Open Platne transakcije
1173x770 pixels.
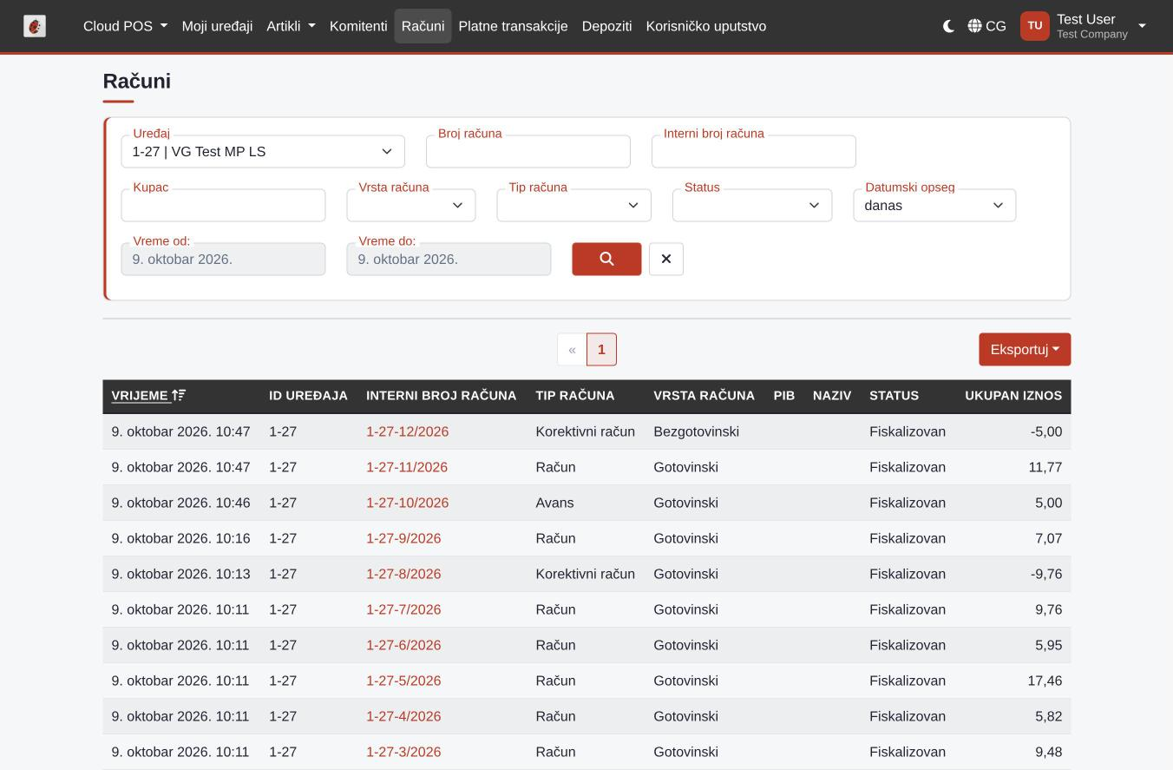[x=513, y=26]
